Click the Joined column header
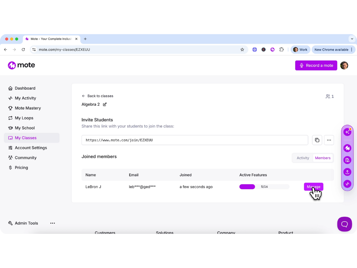The width and height of the screenshot is (357, 268). [185, 175]
